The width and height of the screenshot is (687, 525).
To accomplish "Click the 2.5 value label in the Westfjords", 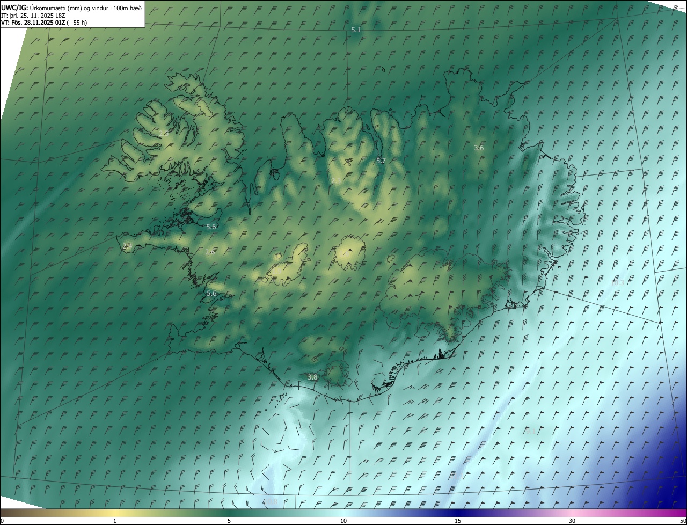I will (x=164, y=133).
